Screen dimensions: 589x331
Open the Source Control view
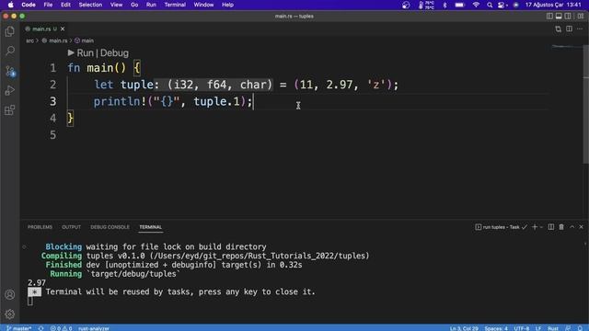[10, 71]
